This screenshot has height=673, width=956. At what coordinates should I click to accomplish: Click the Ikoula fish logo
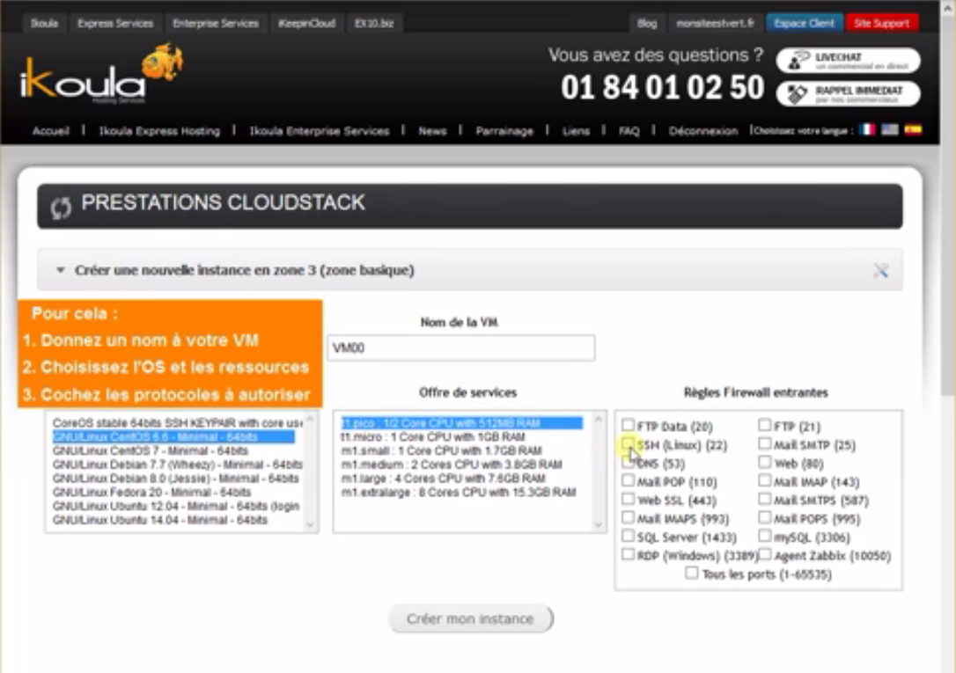point(101,74)
